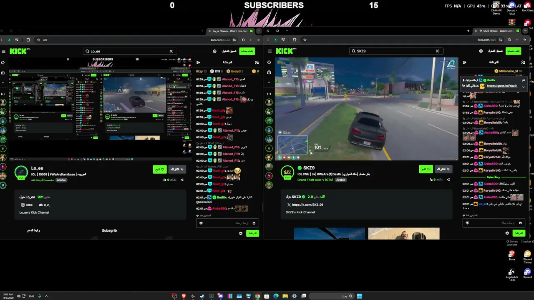Open the language globe in the SKZ9 window
Screen dimensions: 534x300
tap(481, 51)
